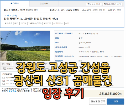Image resolution: width=126 pixels, height=105 pixels.
Task: Click the 관심물건 등록 button
Action: (x=98, y=102)
